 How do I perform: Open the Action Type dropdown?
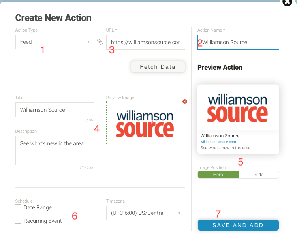(x=55, y=42)
